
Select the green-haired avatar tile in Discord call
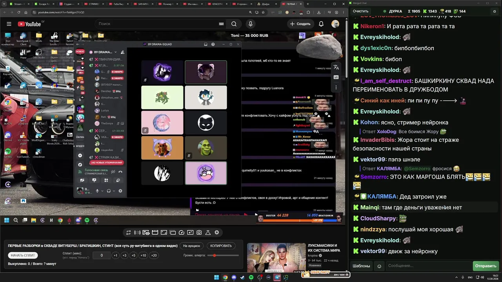coord(162,98)
